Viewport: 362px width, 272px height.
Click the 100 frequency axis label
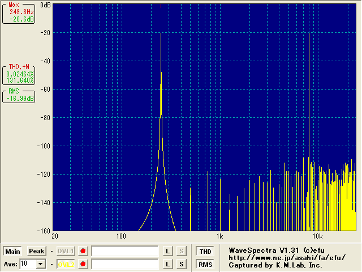(x=121, y=236)
